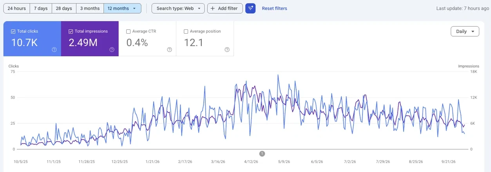
Task: Open help icon on Average position card
Action: [227, 50]
